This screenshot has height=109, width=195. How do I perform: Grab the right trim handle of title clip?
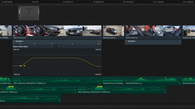38,12
